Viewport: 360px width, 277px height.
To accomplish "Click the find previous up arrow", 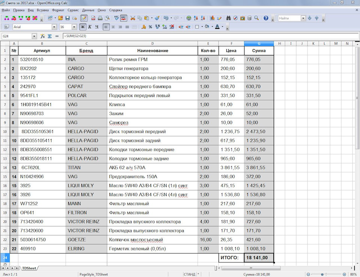I will [316, 18].
